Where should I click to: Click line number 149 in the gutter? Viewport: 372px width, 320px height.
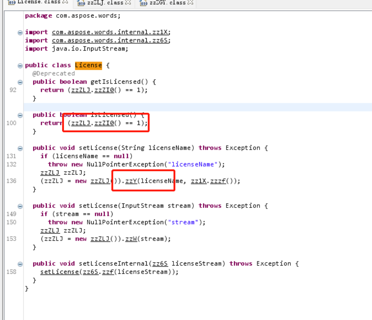coord(11,214)
